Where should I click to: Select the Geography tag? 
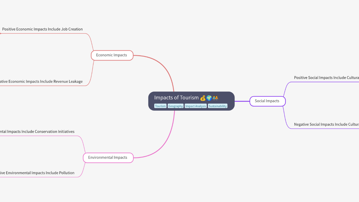point(176,106)
